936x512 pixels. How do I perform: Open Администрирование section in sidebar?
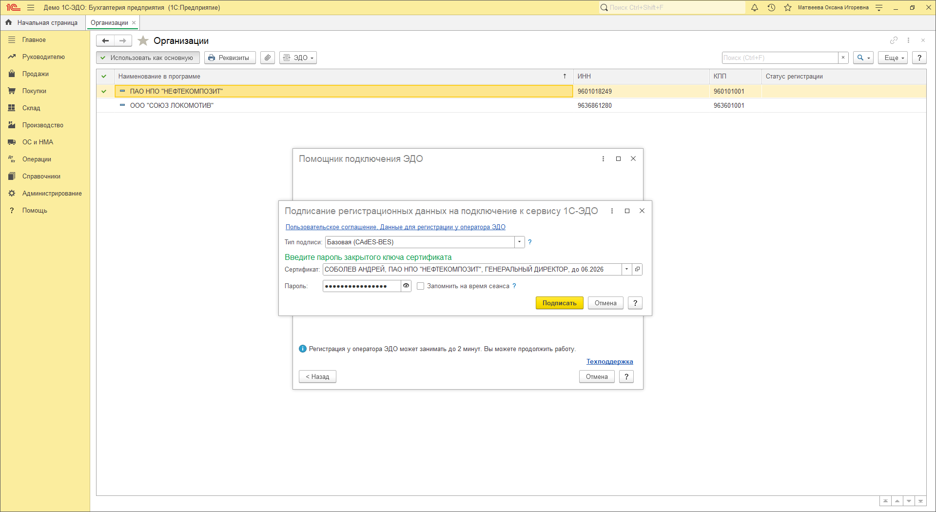[52, 194]
